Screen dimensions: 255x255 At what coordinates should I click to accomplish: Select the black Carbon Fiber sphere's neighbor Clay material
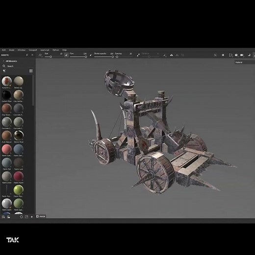(x=19, y=95)
